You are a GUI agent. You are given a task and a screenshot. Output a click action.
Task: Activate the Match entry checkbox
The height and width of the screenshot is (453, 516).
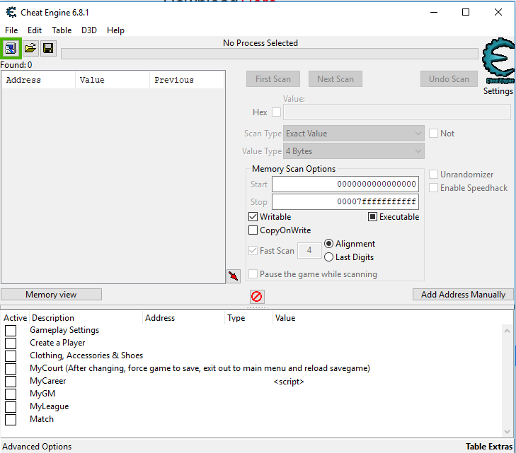point(11,420)
